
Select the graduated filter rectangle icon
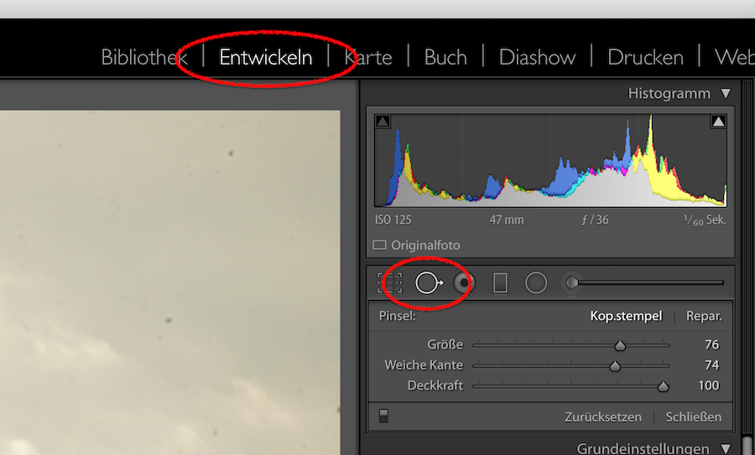tap(500, 283)
